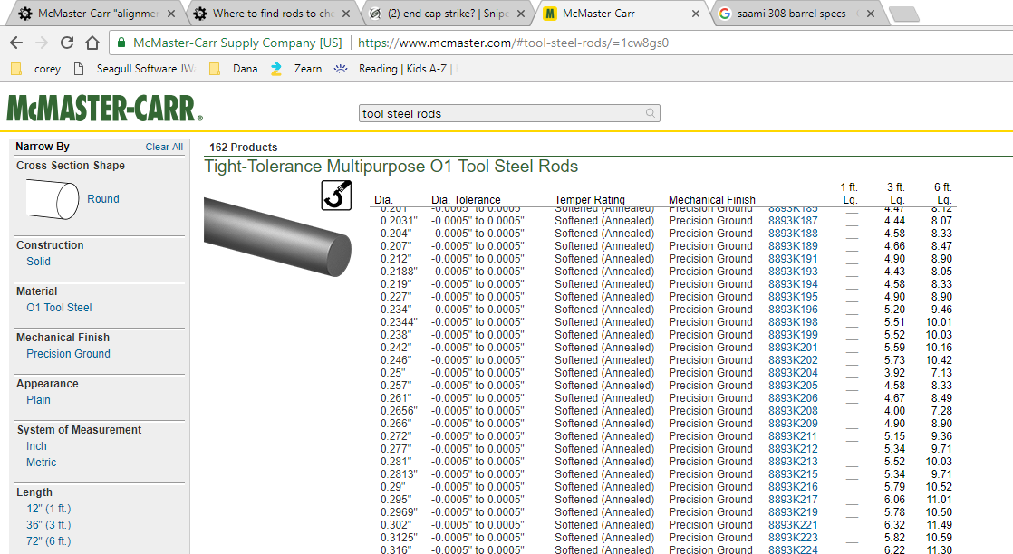Viewport: 1013px width, 554px height.
Task: Click the steel rod product image
Action: (x=278, y=237)
